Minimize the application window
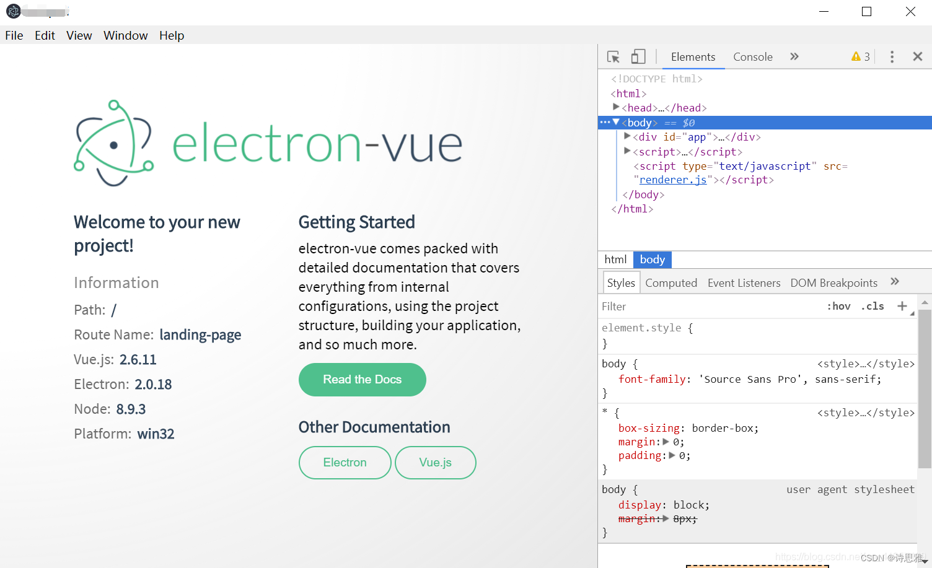This screenshot has height=568, width=932. [824, 12]
